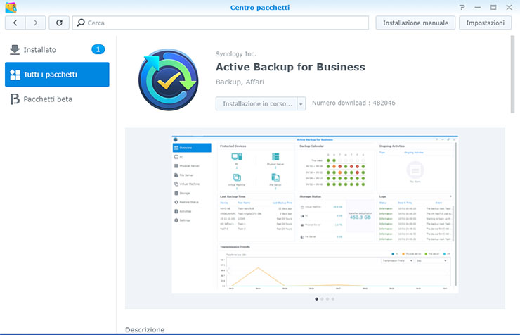Expand the Installazione in corso dropdown arrow
This screenshot has height=335, width=520.
[x=301, y=103]
